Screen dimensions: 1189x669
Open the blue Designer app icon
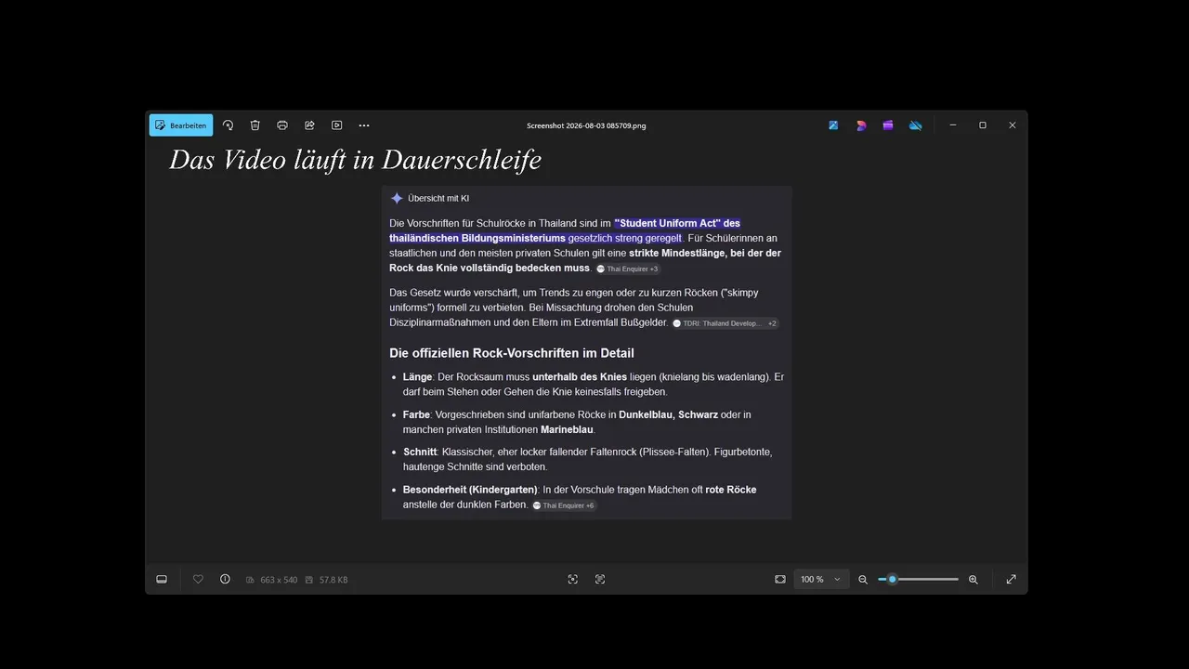(x=834, y=125)
